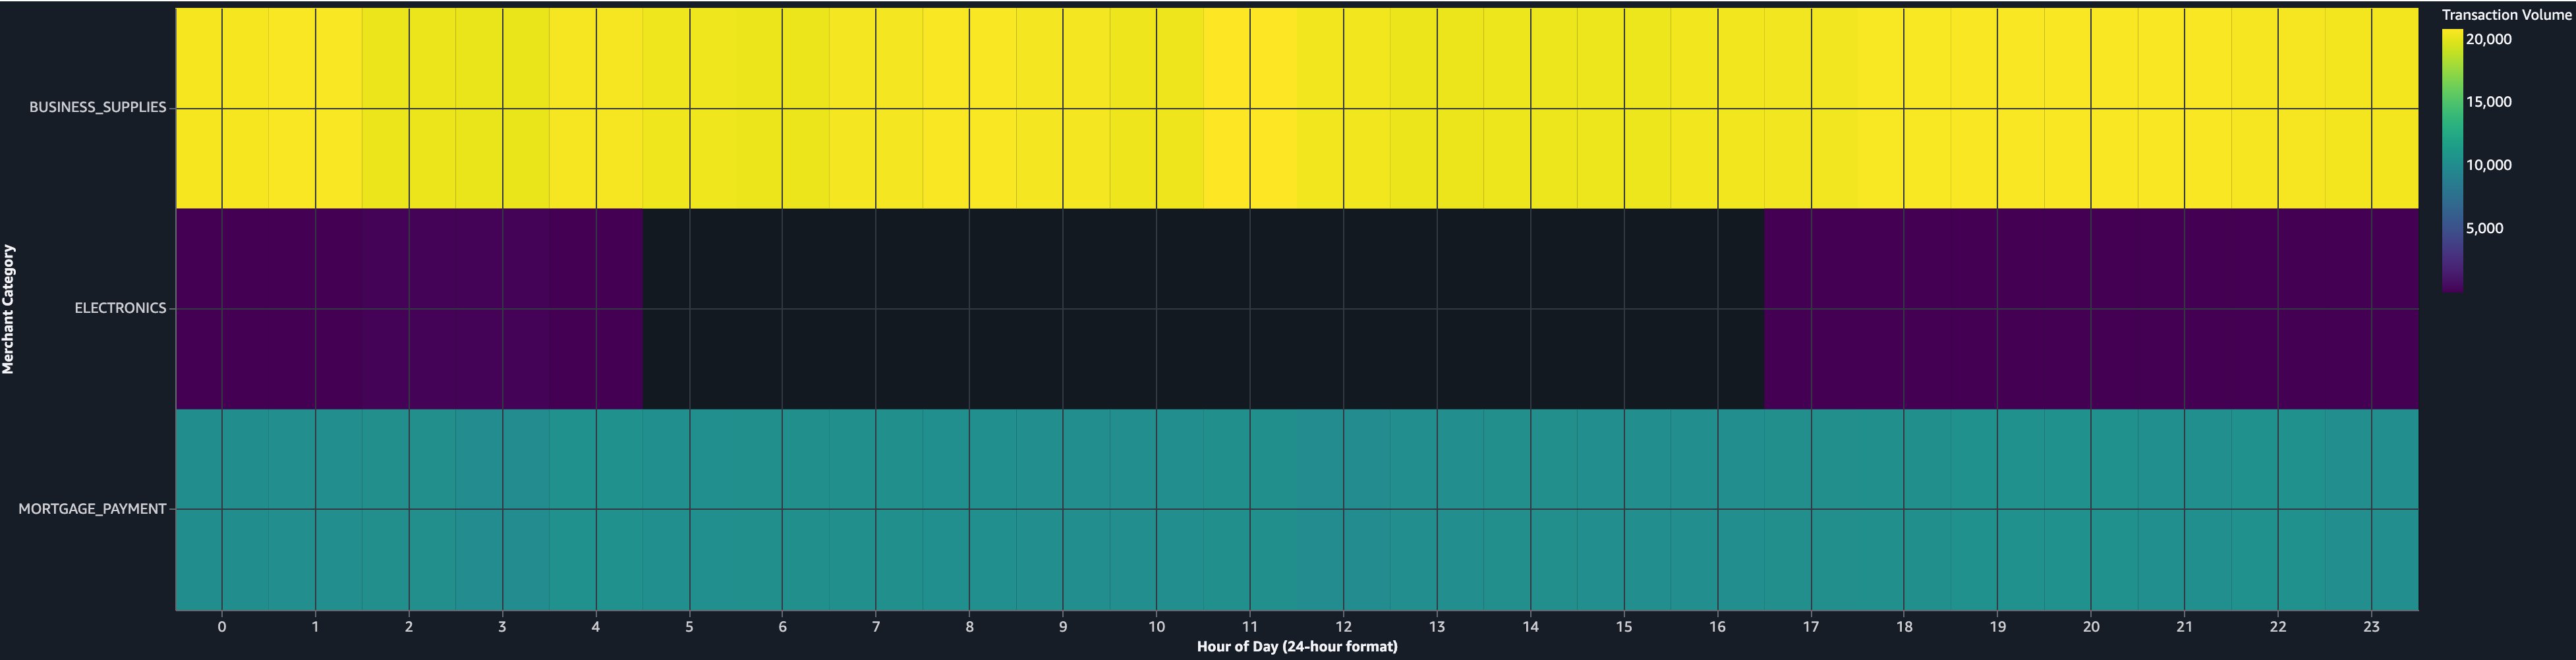Click the ELECTRONICS category label
This screenshot has width=2576, height=660.
pyautogui.click(x=120, y=308)
